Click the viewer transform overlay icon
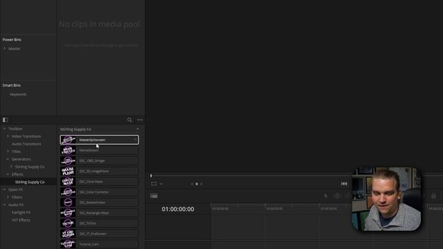 (x=154, y=184)
